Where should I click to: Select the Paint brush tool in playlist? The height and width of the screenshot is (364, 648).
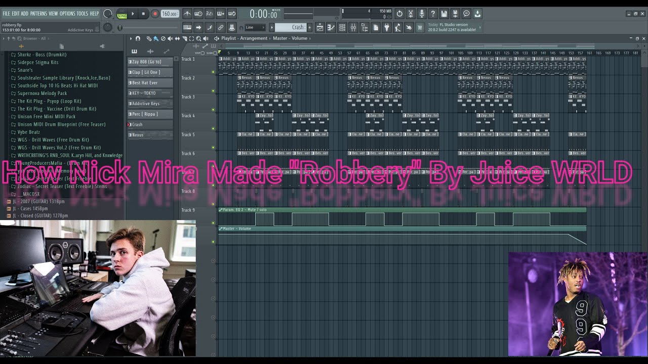[x=155, y=38]
